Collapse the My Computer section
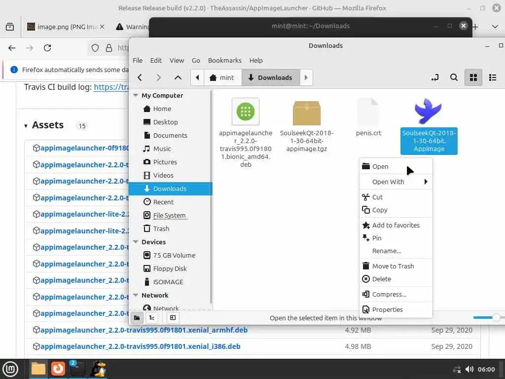 (136, 95)
